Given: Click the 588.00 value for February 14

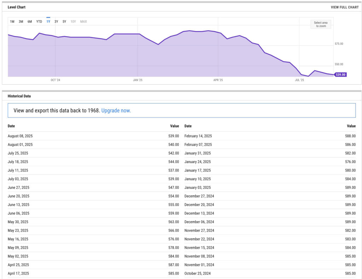Looking at the screenshot, I should [x=350, y=136].
